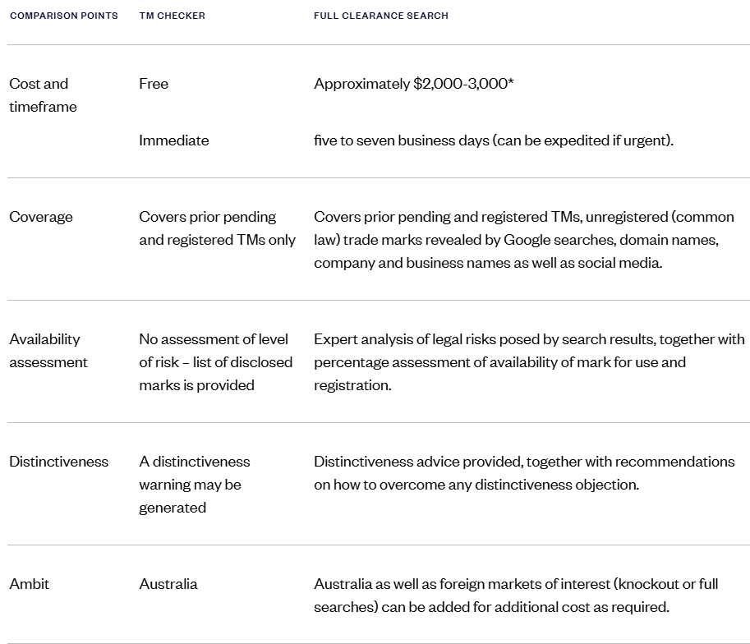
Task: Select the 'Distinctiveness' row label
Action: tap(58, 462)
